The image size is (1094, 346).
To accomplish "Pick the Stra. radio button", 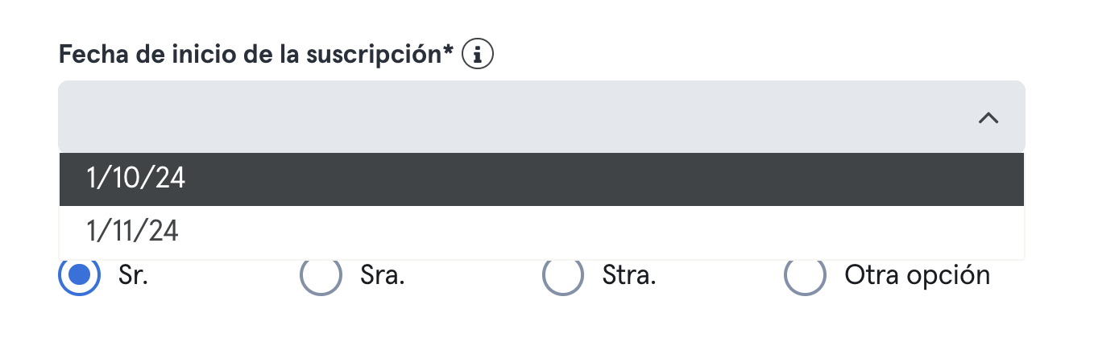I will click(563, 274).
